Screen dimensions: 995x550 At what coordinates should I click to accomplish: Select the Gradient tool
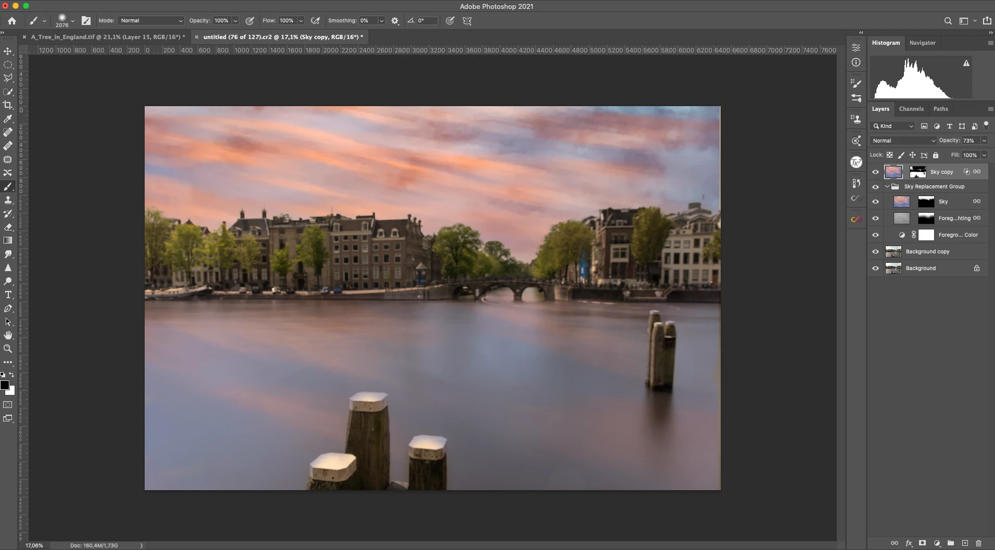tap(8, 240)
